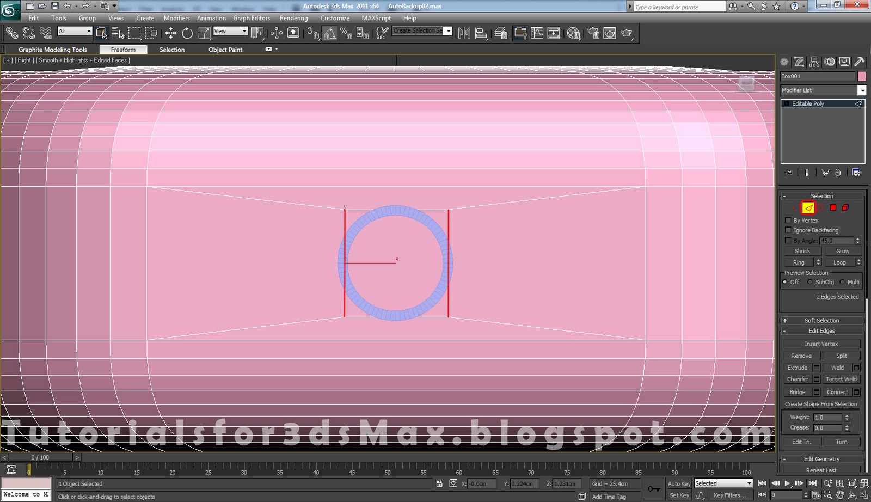The height and width of the screenshot is (502, 871).
Task: Open the Modifiers menu
Action: tap(176, 18)
